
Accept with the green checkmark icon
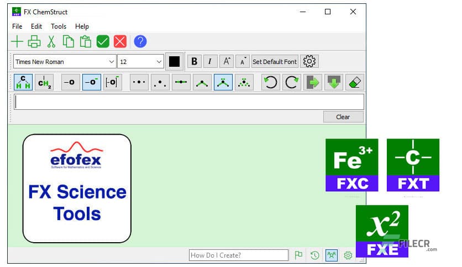click(103, 41)
